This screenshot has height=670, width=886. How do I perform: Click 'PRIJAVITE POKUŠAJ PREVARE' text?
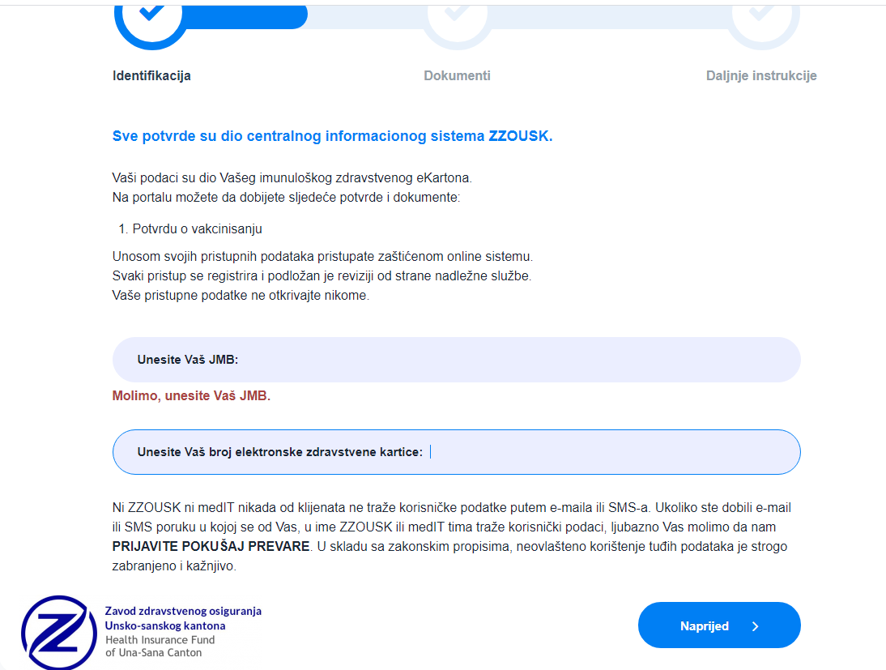(211, 546)
